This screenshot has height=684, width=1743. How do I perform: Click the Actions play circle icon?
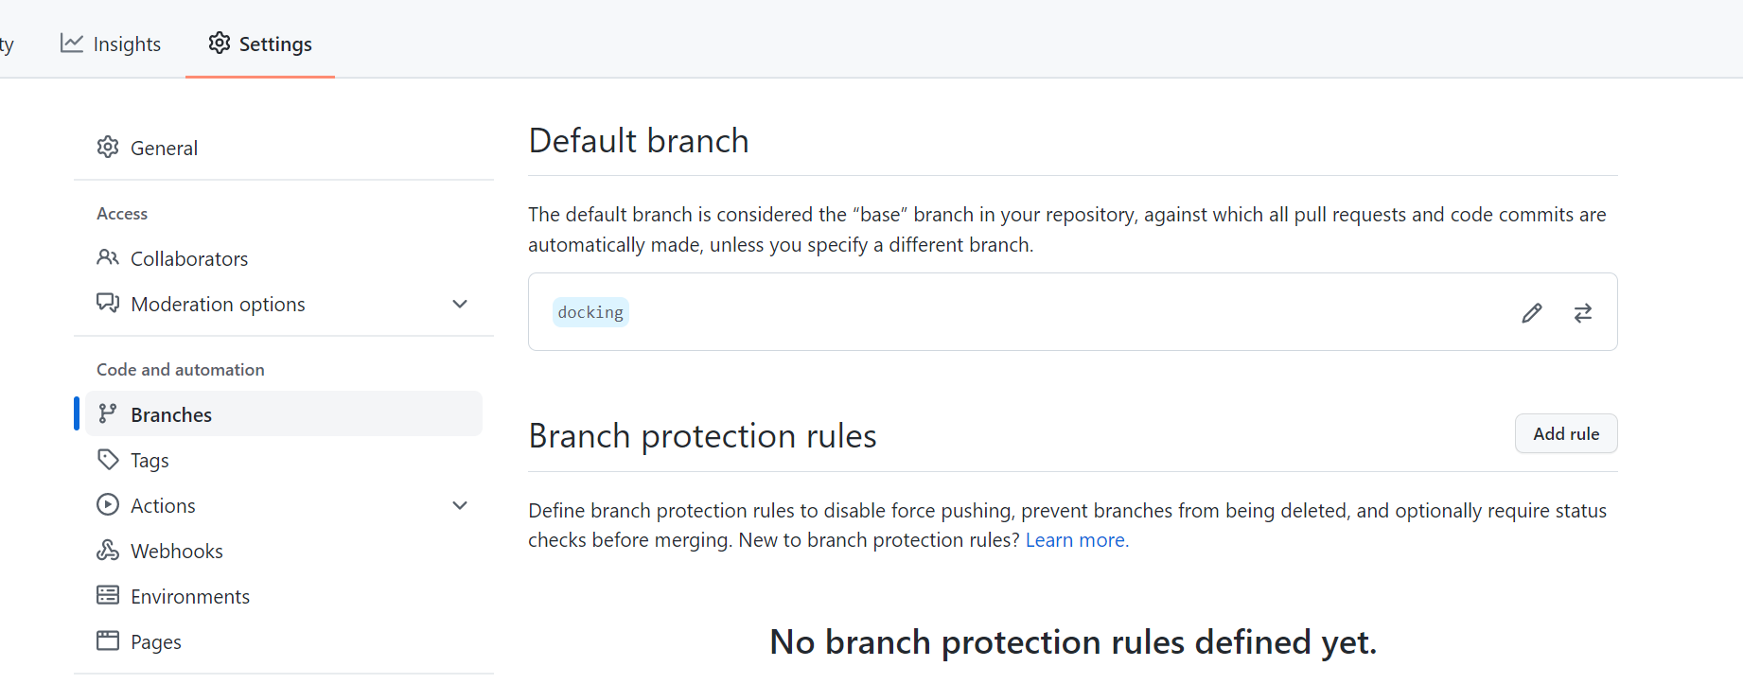point(108,504)
